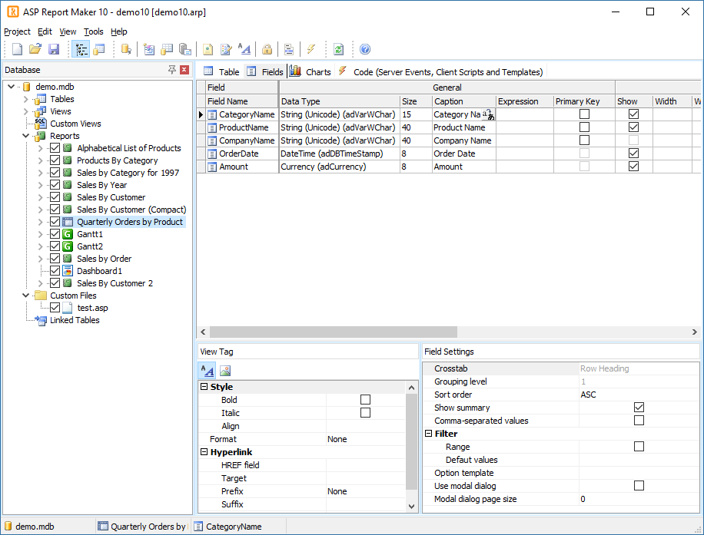The image size is (704, 535).
Task: Click the green refresh page toolbar icon
Action: (338, 49)
